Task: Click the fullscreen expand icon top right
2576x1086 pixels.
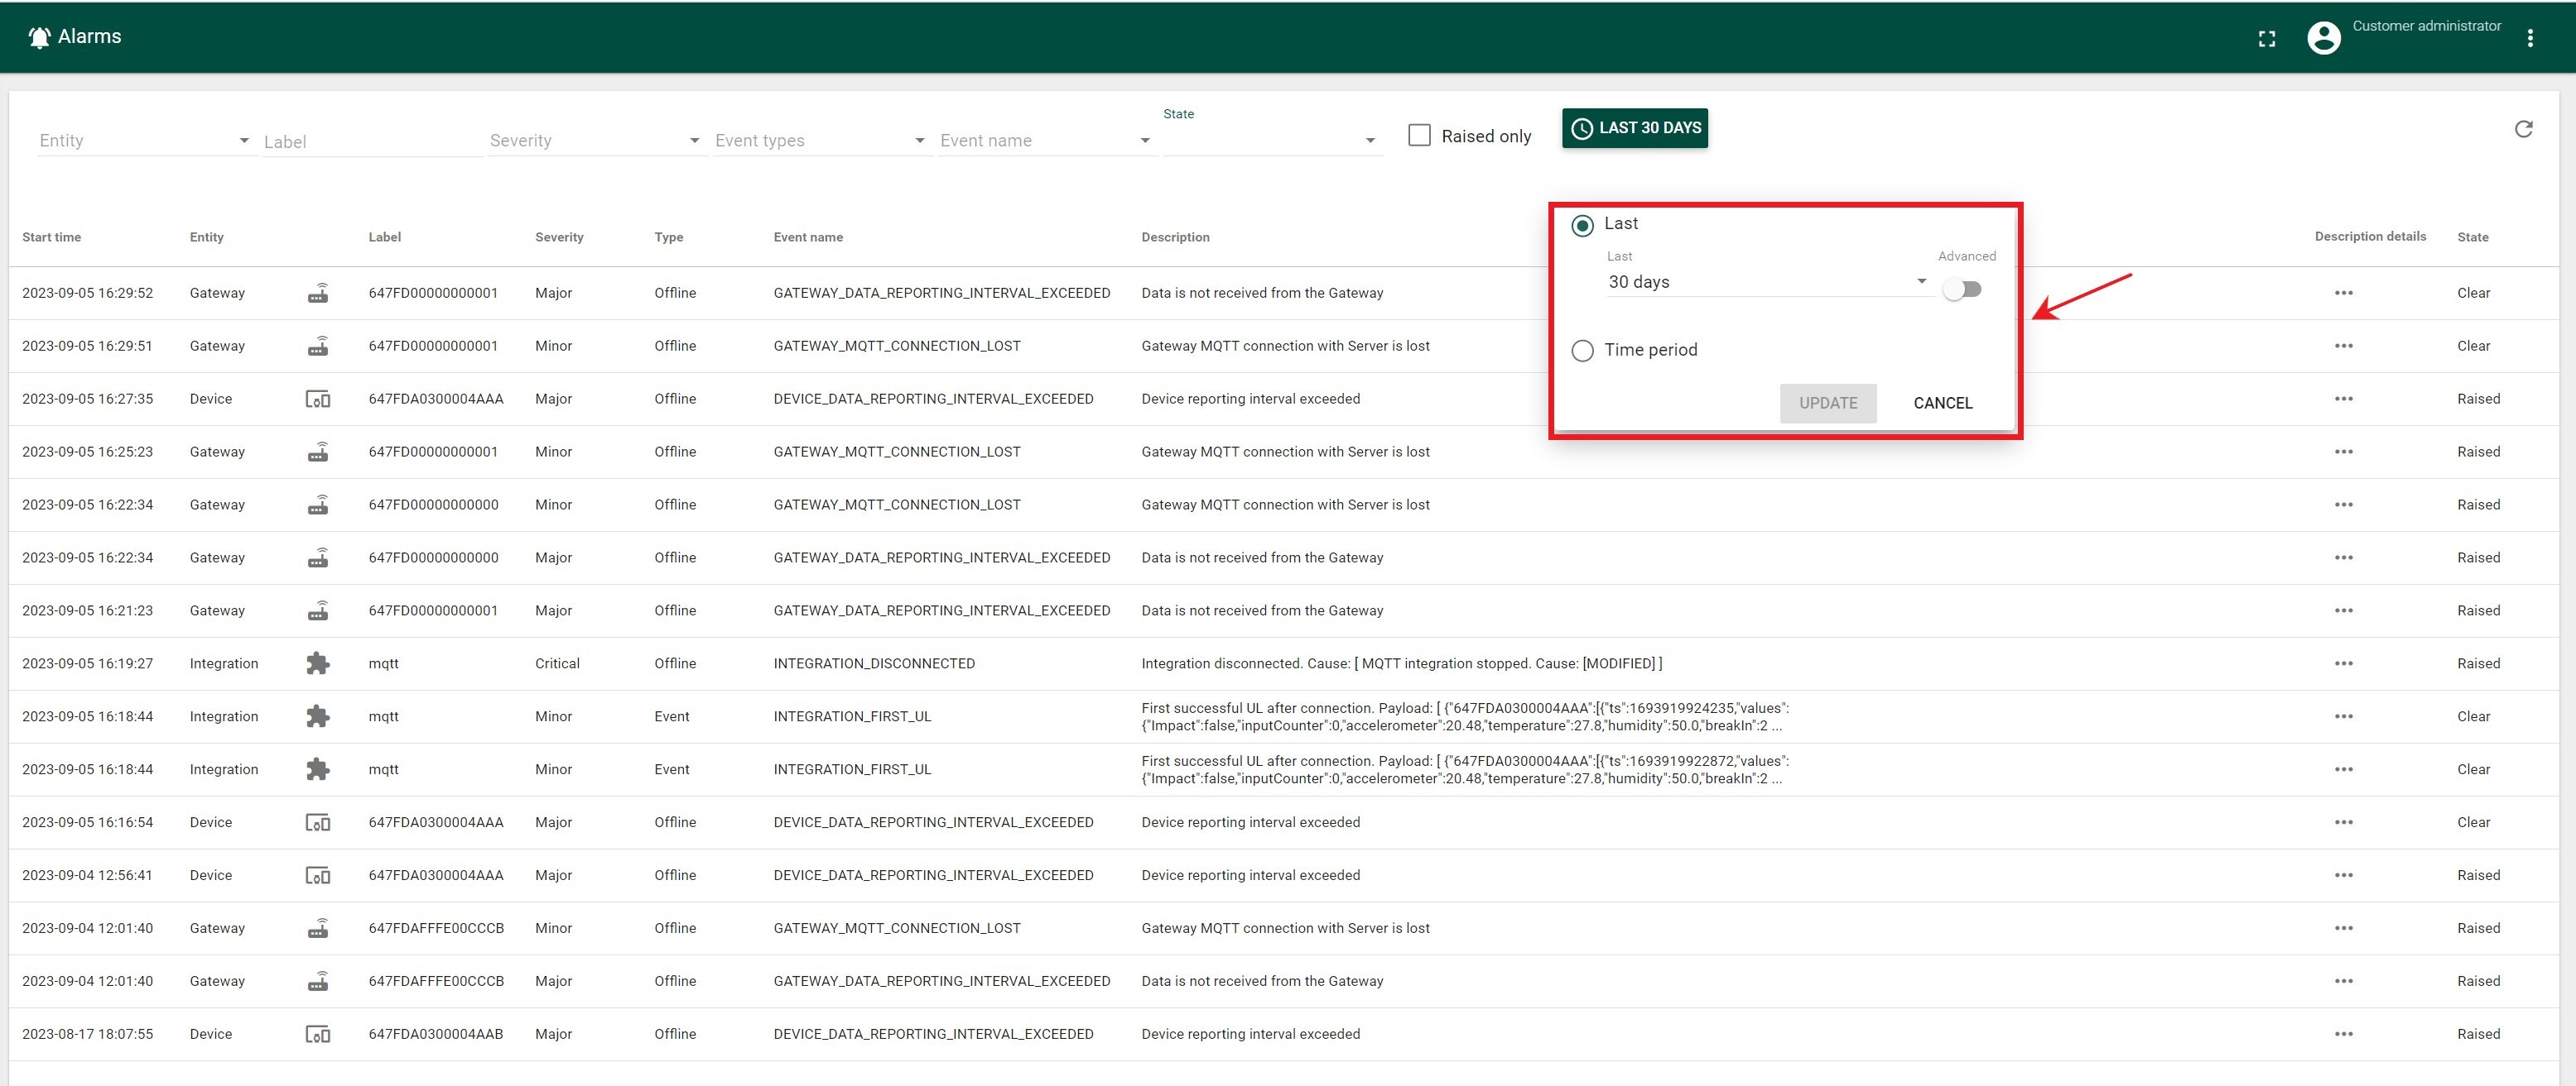Action: (x=2269, y=36)
